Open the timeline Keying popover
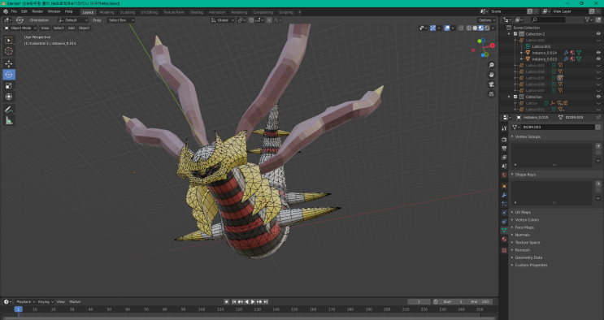This screenshot has width=604, height=320. click(x=46, y=302)
